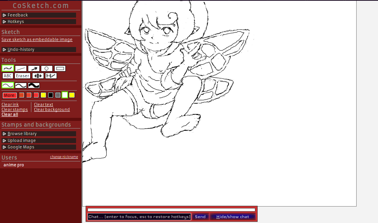The image size is (378, 223).
Task: Select the freehand pen tool
Action: pyautogui.click(x=8, y=68)
